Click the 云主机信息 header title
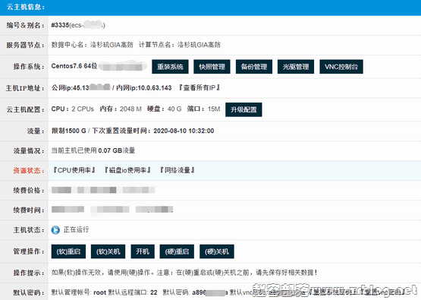Screen dimensions: 421x300 click(26, 7)
